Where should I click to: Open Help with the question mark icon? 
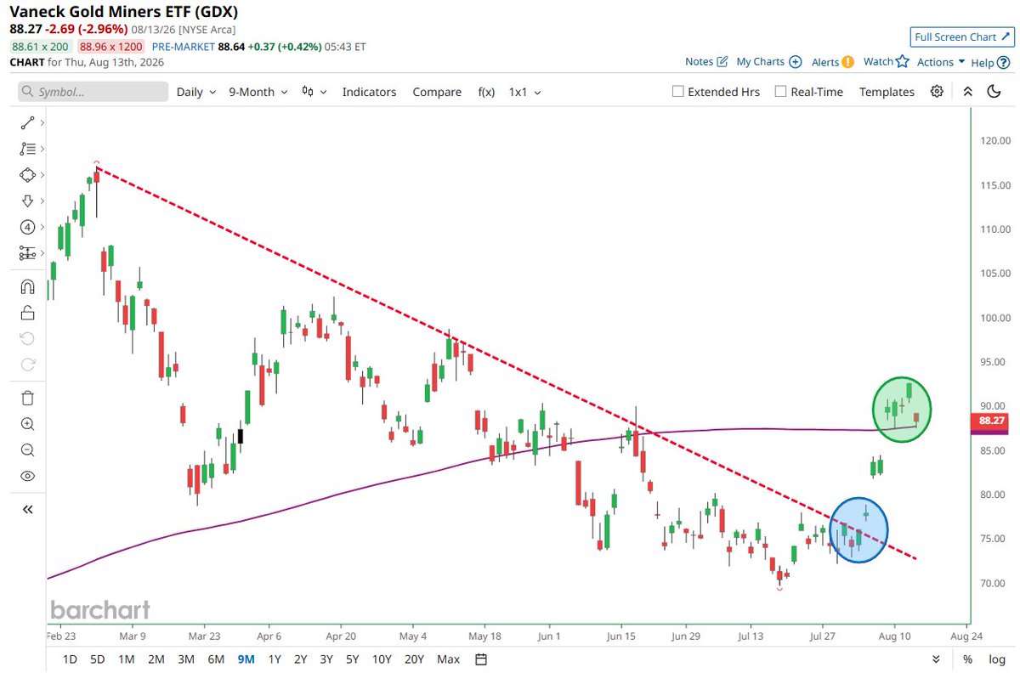989,62
